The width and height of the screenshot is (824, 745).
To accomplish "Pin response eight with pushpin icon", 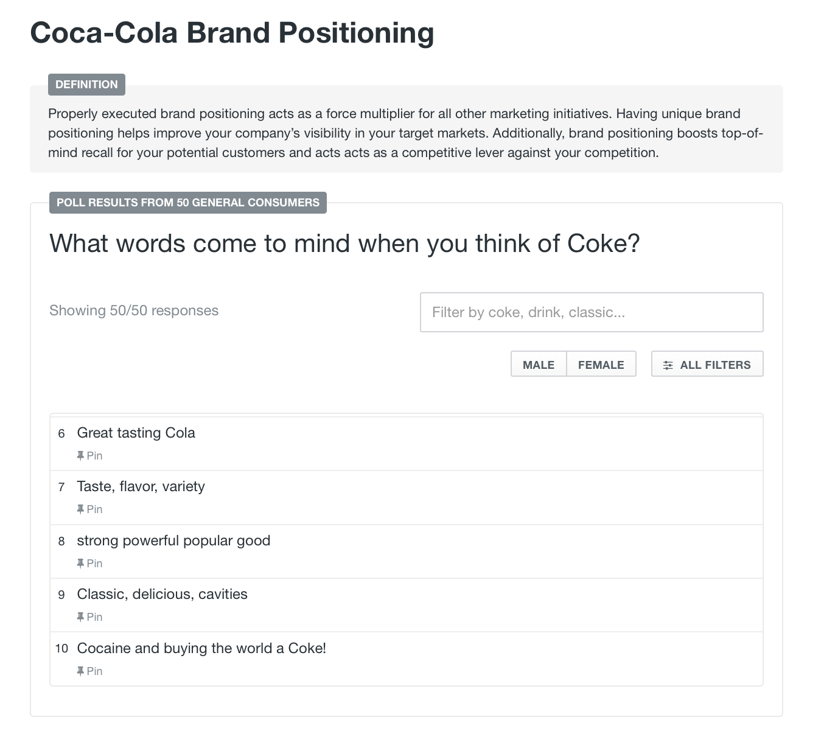I will [x=80, y=563].
